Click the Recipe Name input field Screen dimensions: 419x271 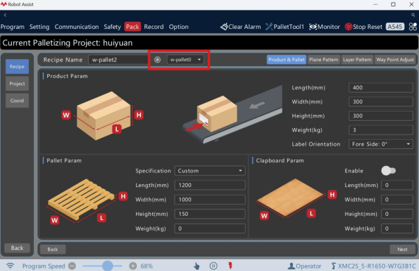click(x=119, y=60)
